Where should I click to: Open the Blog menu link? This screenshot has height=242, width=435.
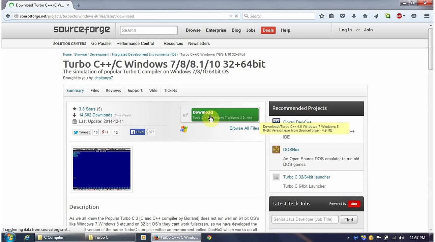(x=236, y=30)
